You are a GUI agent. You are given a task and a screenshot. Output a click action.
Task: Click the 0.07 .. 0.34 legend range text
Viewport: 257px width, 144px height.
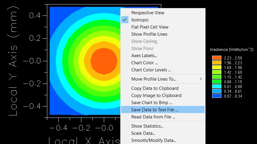pyautogui.click(x=233, y=96)
